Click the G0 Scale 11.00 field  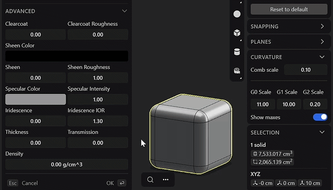263,104
